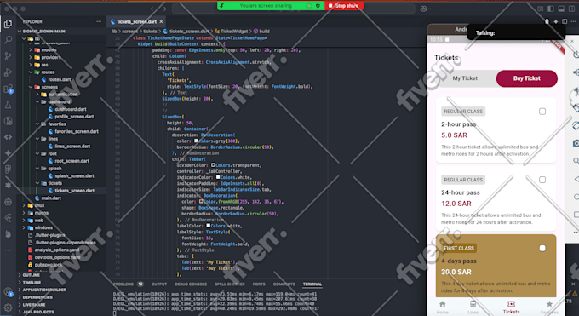Check the 24-hour pass checkbox
This screenshot has height=316, width=579.
point(542,180)
